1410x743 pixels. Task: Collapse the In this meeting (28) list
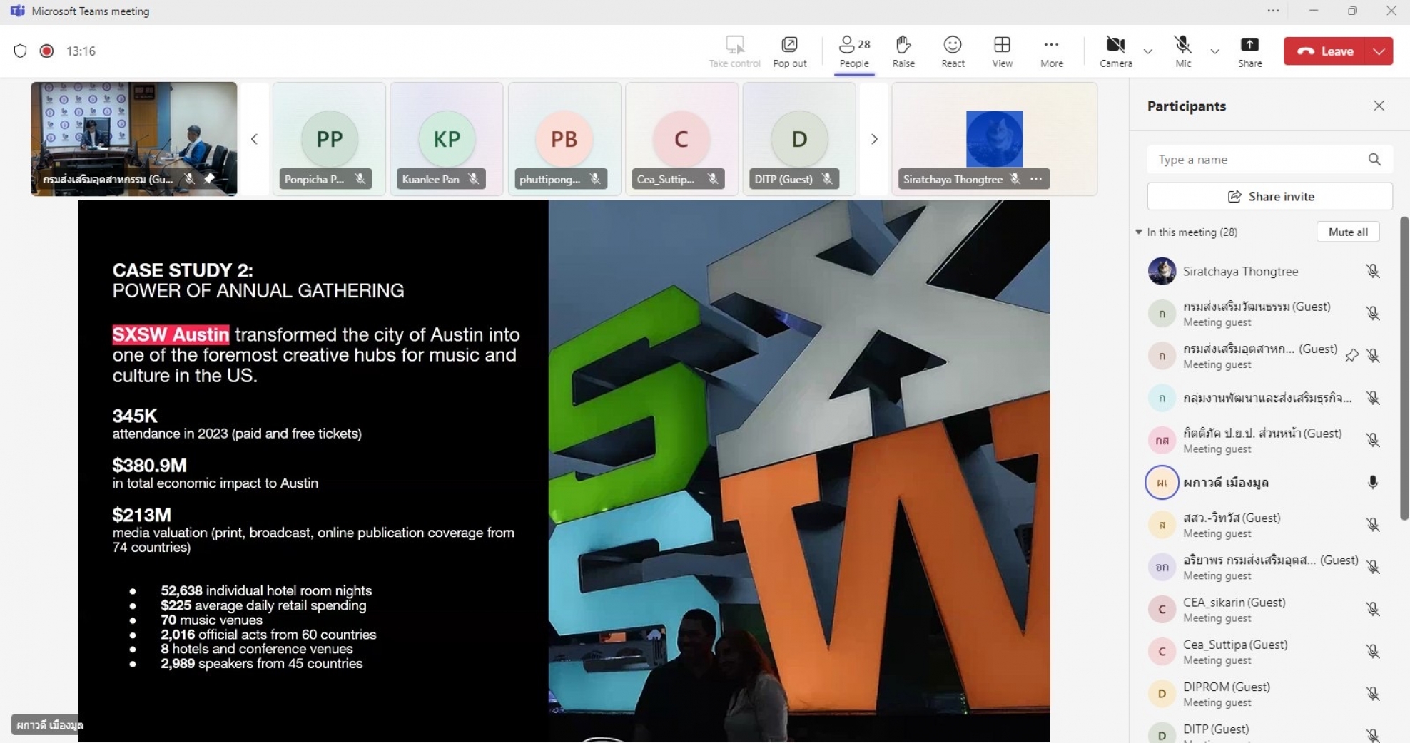pyautogui.click(x=1139, y=232)
